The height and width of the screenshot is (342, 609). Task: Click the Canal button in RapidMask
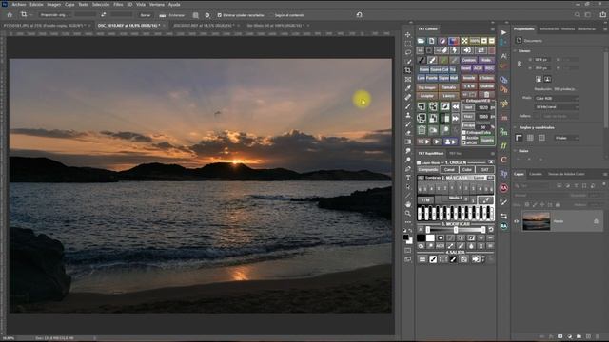449,170
